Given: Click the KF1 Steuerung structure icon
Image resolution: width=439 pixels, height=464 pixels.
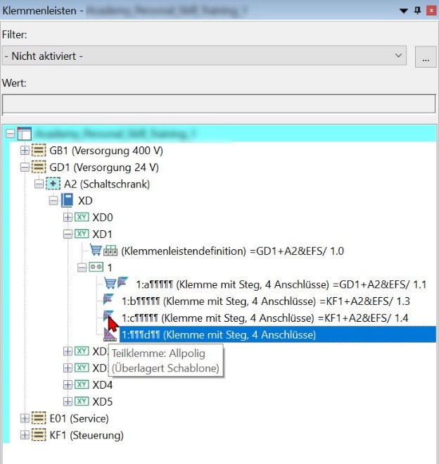Looking at the screenshot, I should [x=39, y=435].
